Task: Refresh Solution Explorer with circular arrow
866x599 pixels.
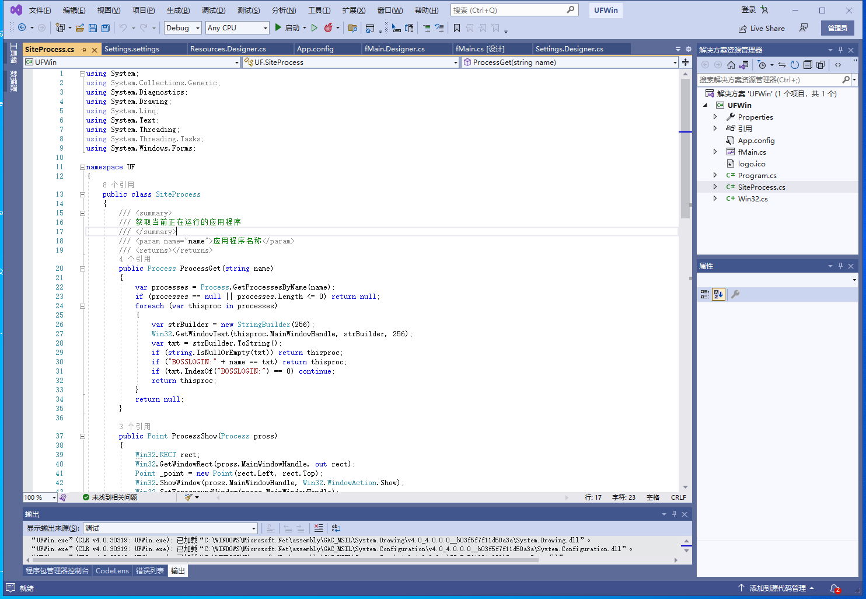Action: coord(795,65)
